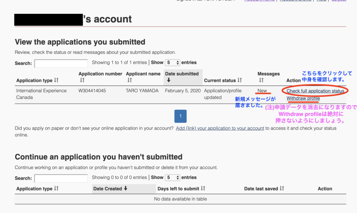Open Show entries dropdown for unsubmitted applications
Image resolution: width=357 pixels, height=213 pixels.
172,177
